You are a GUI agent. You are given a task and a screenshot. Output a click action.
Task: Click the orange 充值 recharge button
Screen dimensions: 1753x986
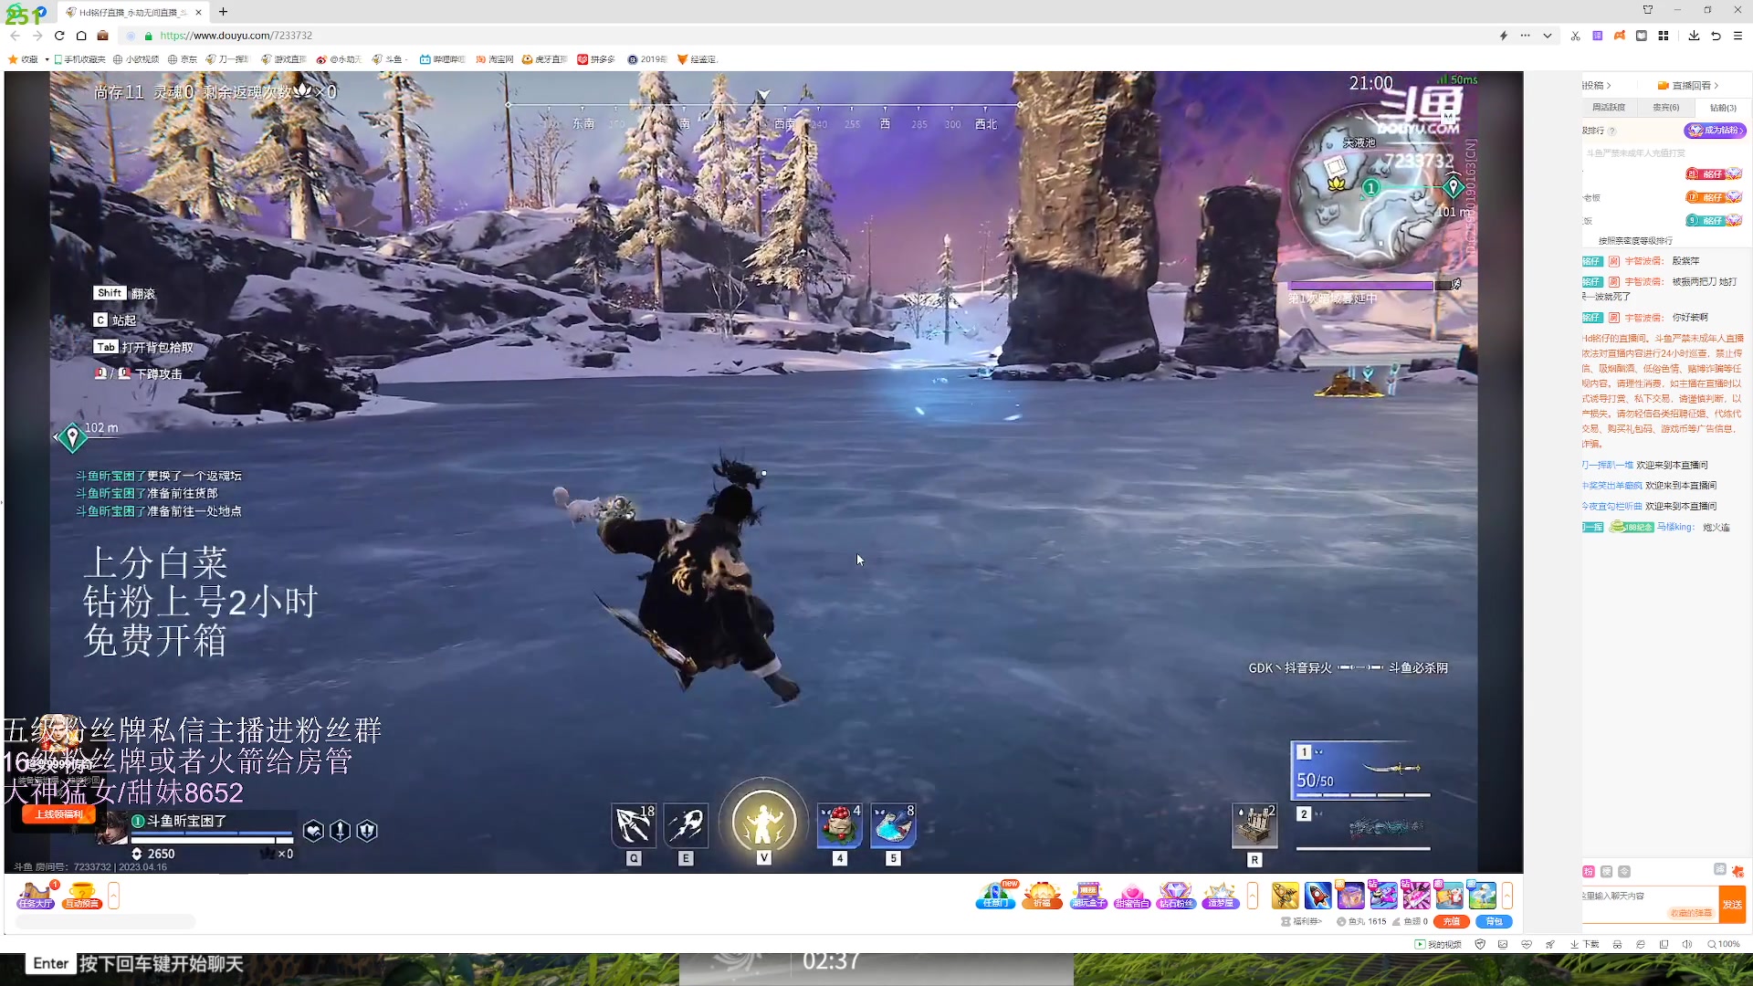1451,921
